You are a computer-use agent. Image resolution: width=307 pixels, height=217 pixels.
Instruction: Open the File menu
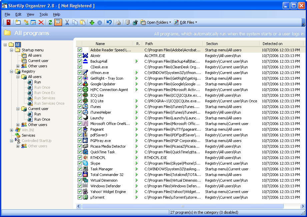coord(7,14)
